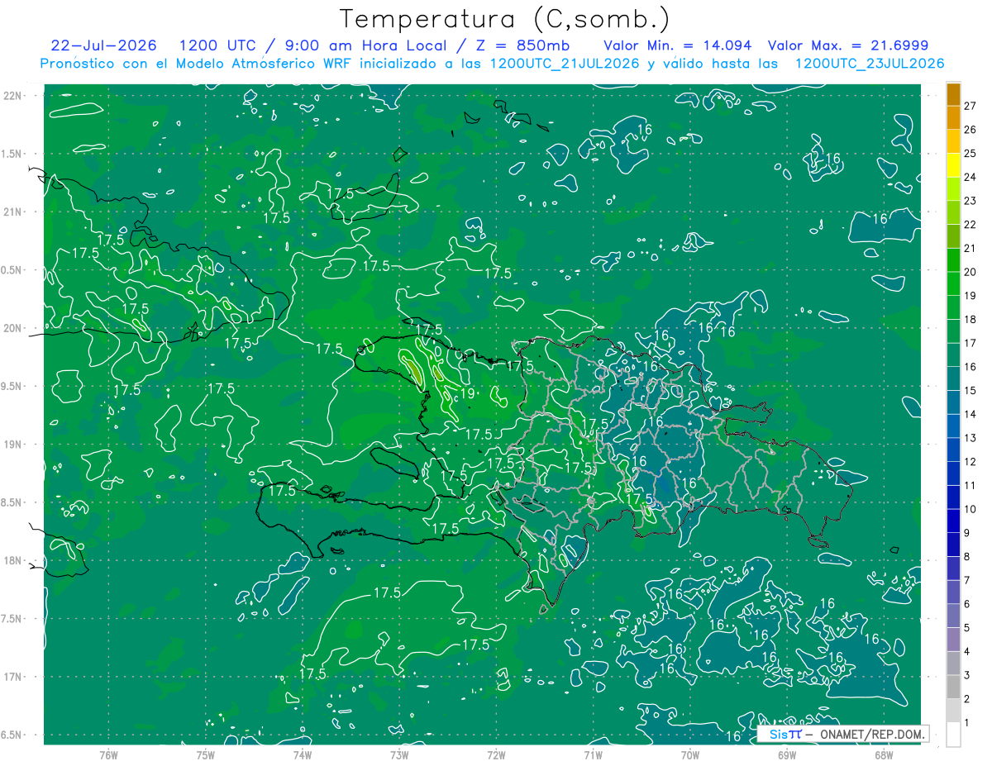Select valid-until time '1200UTC_23JUL2026'

point(870,64)
